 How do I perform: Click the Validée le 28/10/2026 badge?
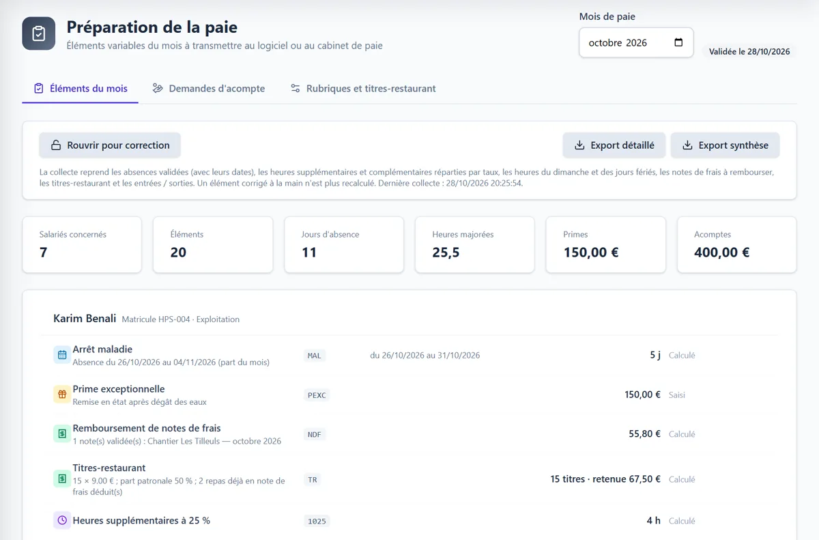pos(749,51)
